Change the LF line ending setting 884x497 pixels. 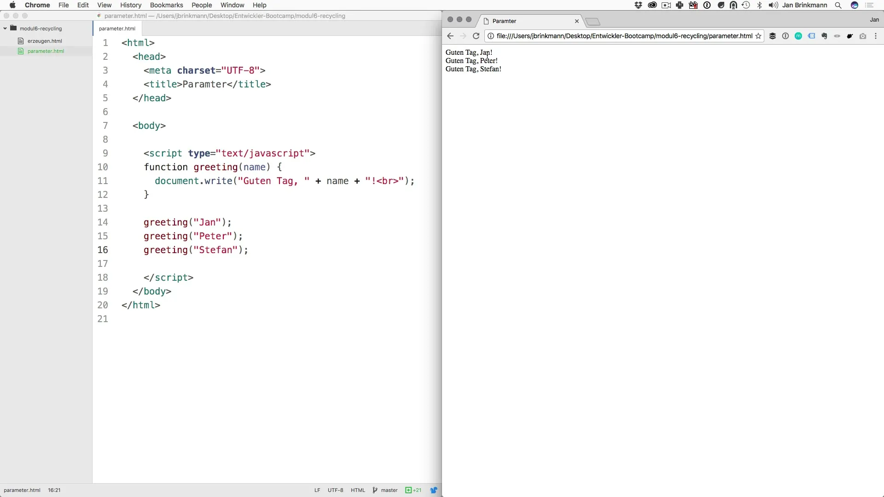317,490
